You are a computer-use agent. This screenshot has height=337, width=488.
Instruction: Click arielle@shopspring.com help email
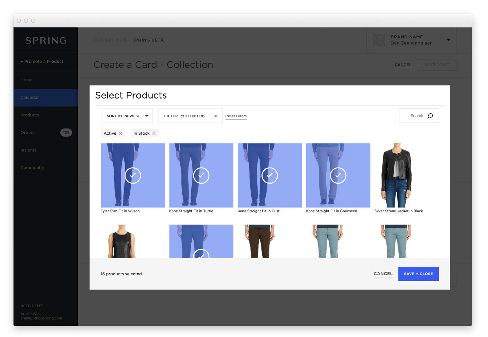pos(41,318)
